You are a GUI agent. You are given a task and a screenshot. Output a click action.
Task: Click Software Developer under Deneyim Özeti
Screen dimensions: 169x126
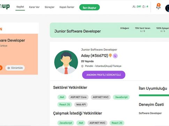[x=150, y=113]
